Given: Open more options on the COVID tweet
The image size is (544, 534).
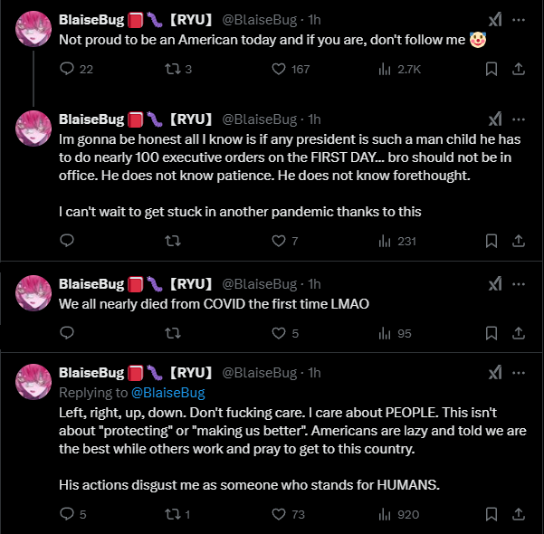Looking at the screenshot, I should [x=519, y=283].
